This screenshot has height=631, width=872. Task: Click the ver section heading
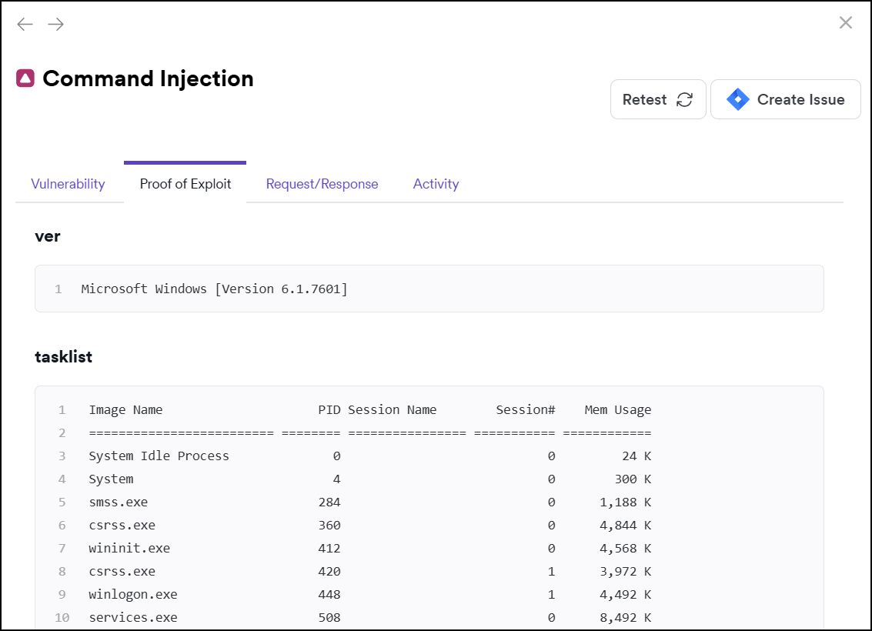click(48, 236)
